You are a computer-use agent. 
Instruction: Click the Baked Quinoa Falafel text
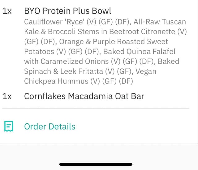coord(139,52)
